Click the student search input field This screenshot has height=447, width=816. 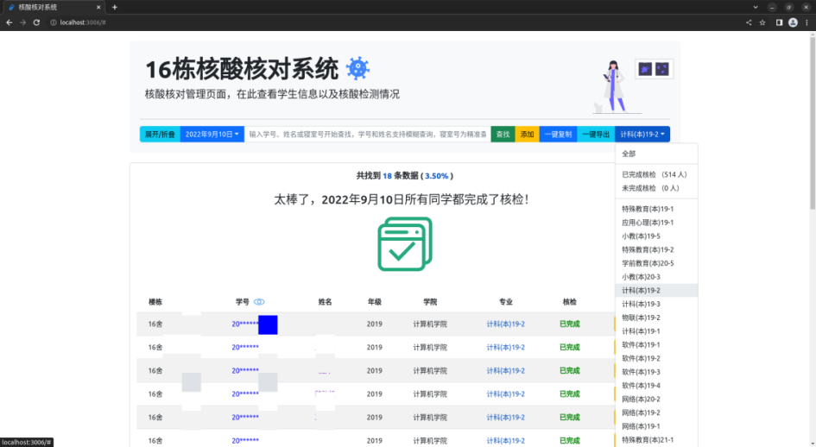click(367, 135)
